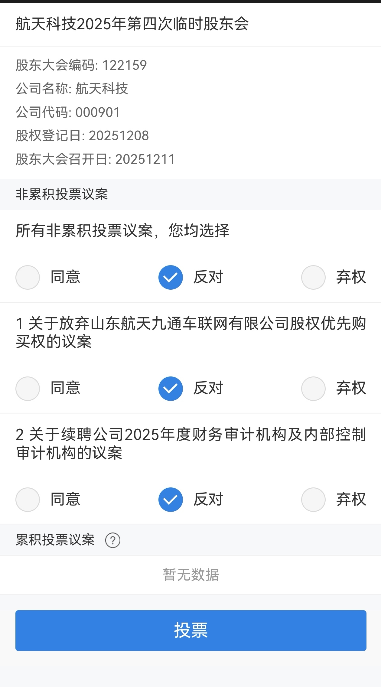Image resolution: width=381 pixels, height=687 pixels.
Task: Choose 弃权 for proposal 1 on 山东航天九通车联网
Action: click(x=313, y=389)
